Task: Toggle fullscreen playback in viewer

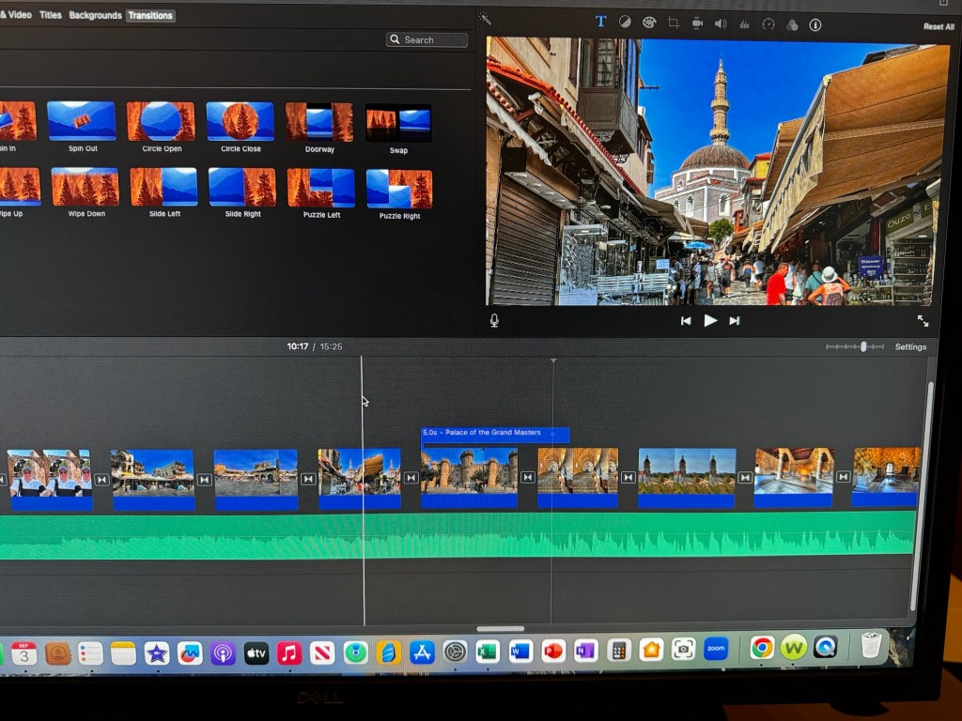Action: (x=923, y=321)
